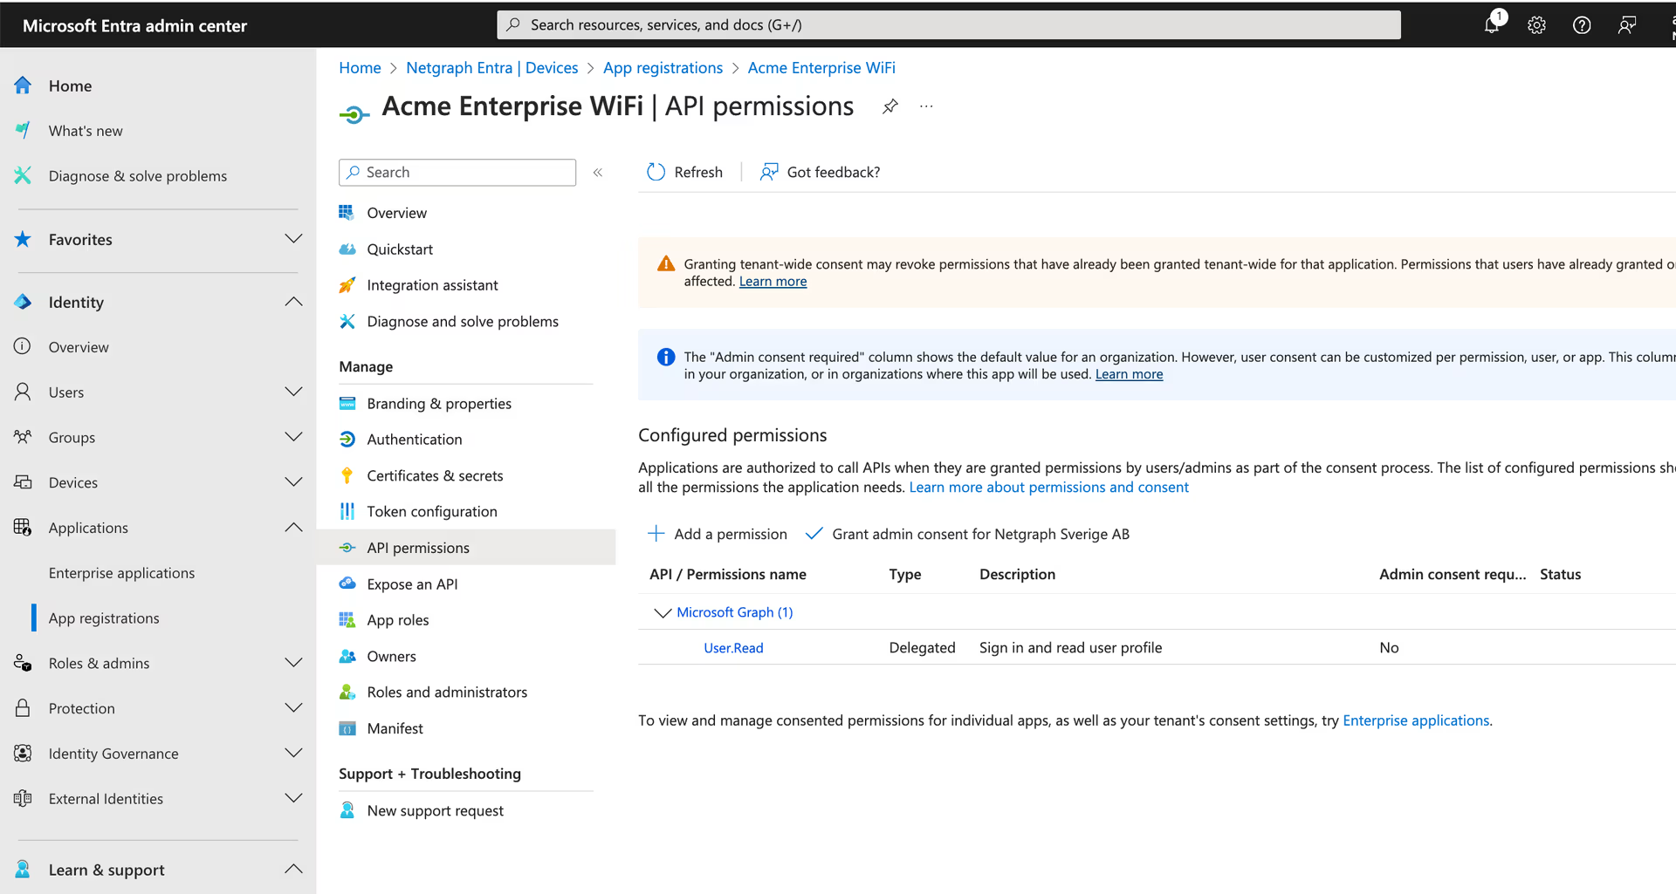Expand the Roles & admins chevron
The width and height of the screenshot is (1676, 894).
(x=293, y=663)
